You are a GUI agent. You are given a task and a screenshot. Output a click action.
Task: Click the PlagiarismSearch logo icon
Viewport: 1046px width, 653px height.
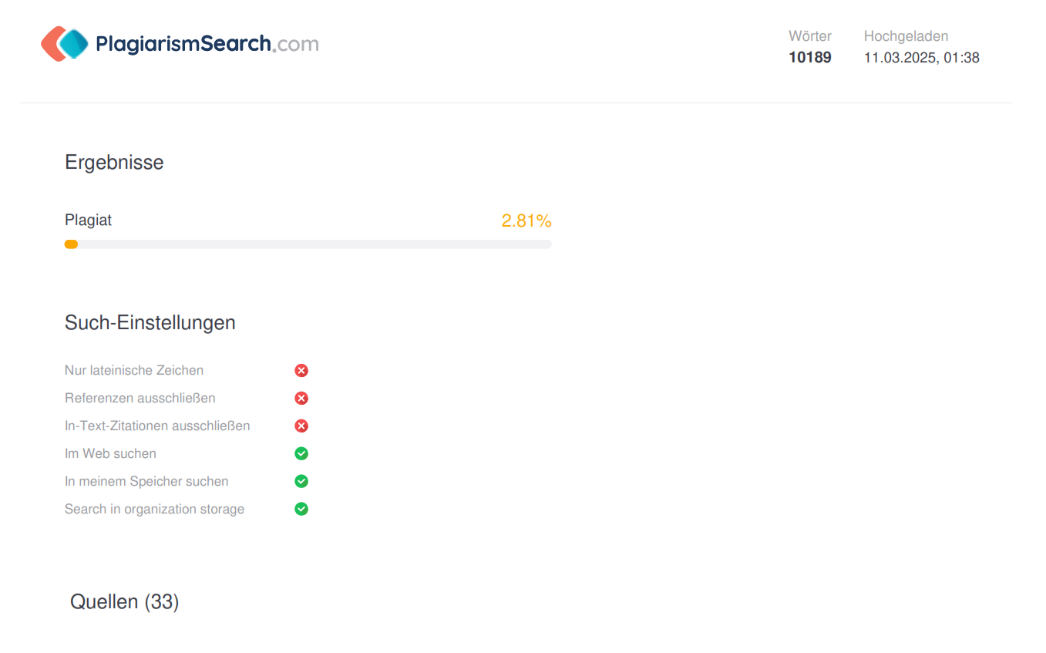(x=65, y=44)
